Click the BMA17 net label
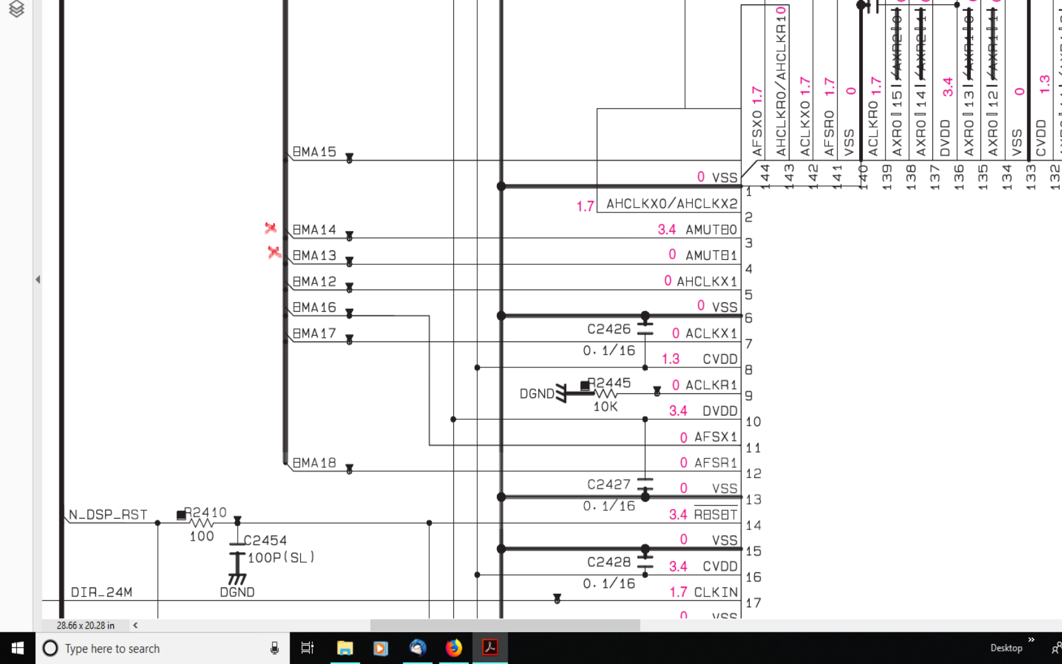The width and height of the screenshot is (1062, 664). point(314,333)
